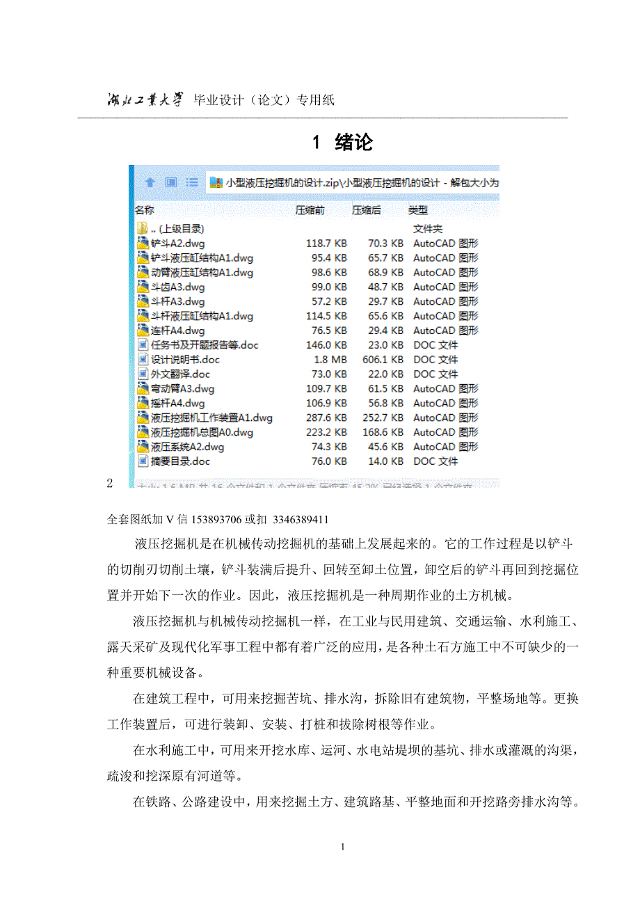Select the file 铲斗液压缸结构A1.dwg

click(202, 258)
